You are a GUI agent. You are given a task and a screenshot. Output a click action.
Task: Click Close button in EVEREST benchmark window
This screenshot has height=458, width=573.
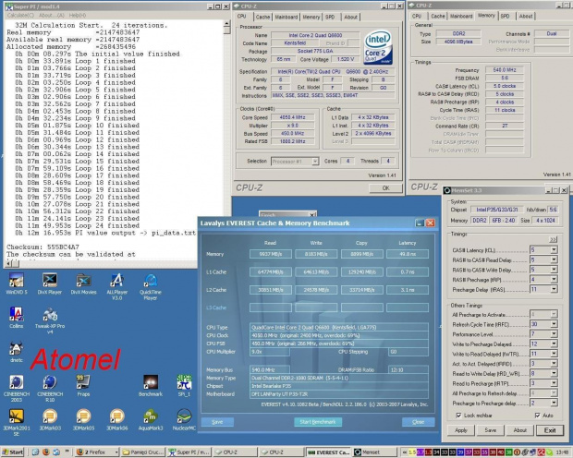(418, 422)
